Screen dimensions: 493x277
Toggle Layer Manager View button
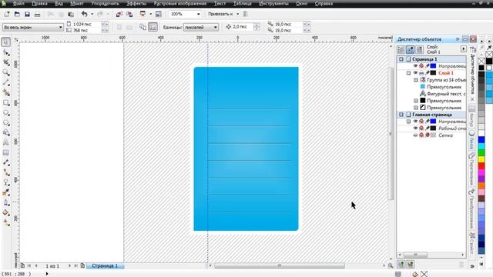pyautogui.click(x=419, y=49)
